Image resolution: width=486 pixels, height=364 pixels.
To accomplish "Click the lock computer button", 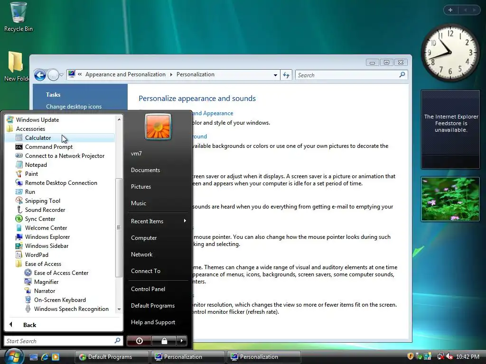I will coord(164,341).
